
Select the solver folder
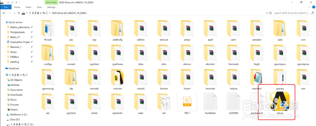(94, 104)
